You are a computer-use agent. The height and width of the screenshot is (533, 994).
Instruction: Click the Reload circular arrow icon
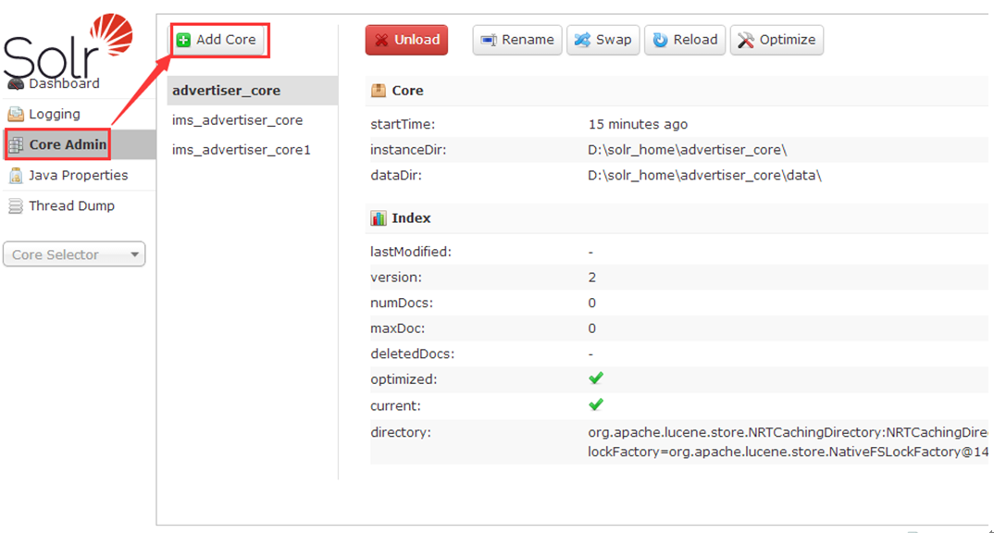click(660, 40)
